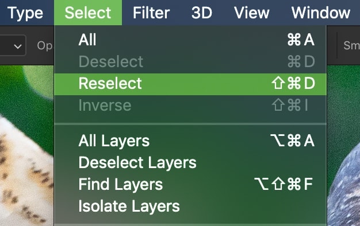Choose All from the Select menu
This screenshot has height=226, width=360.
[x=190, y=40]
